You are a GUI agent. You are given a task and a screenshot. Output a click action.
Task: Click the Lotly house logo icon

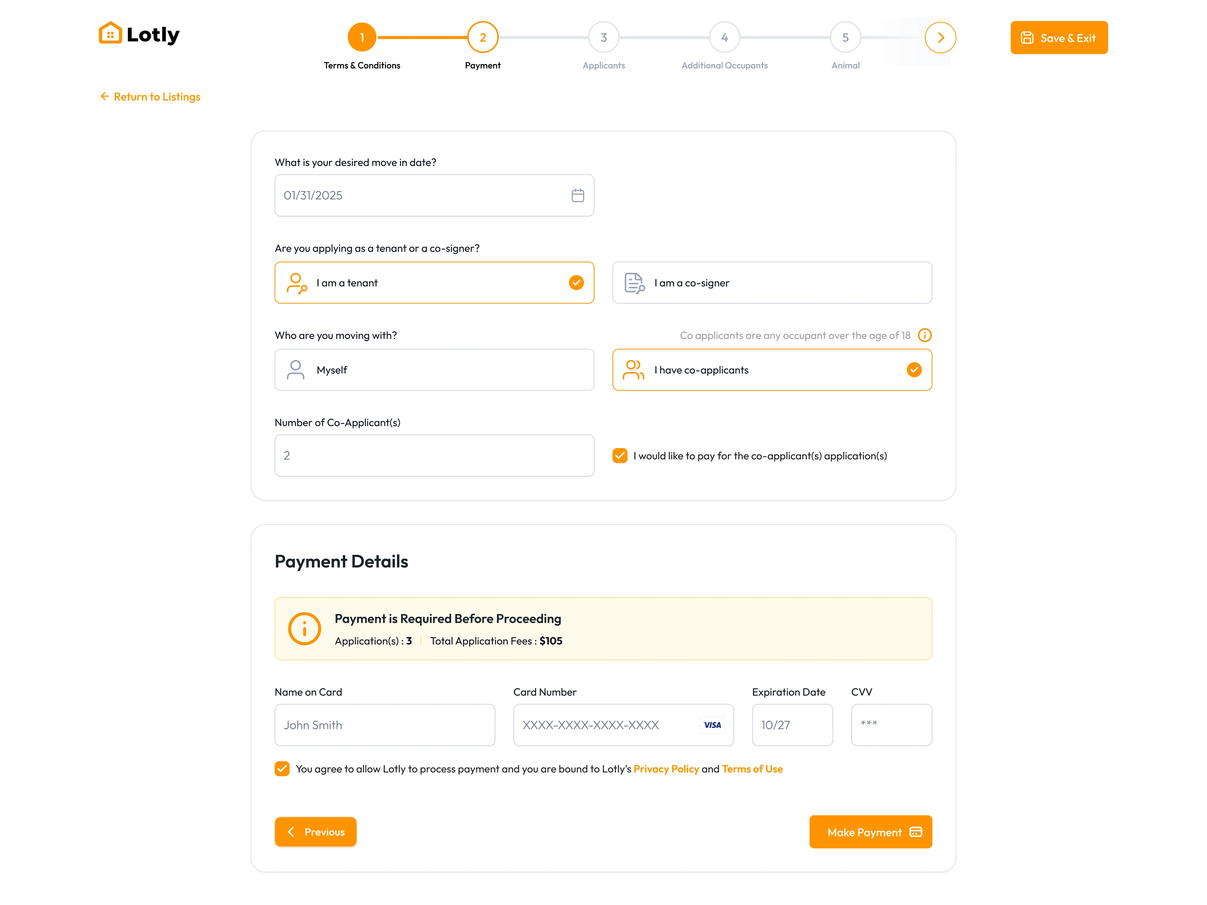110,33
